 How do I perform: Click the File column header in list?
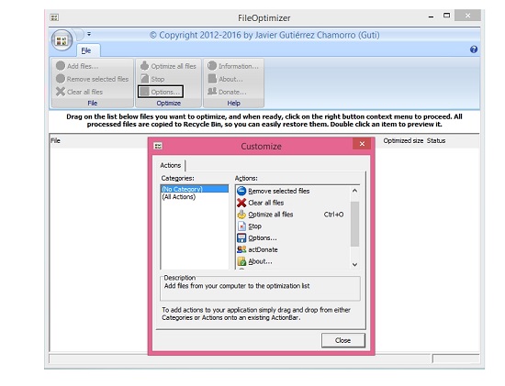pyautogui.click(x=55, y=140)
